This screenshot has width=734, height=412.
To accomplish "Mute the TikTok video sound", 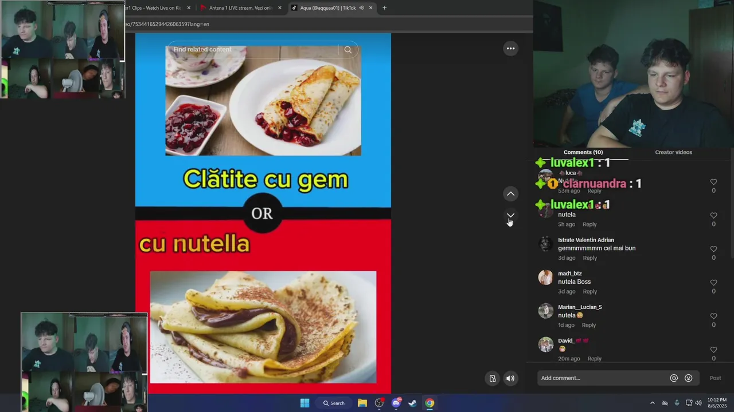I will coord(510,378).
